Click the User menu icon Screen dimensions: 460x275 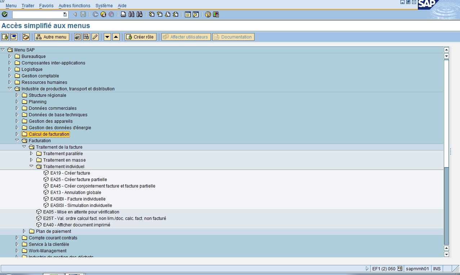coord(5,37)
